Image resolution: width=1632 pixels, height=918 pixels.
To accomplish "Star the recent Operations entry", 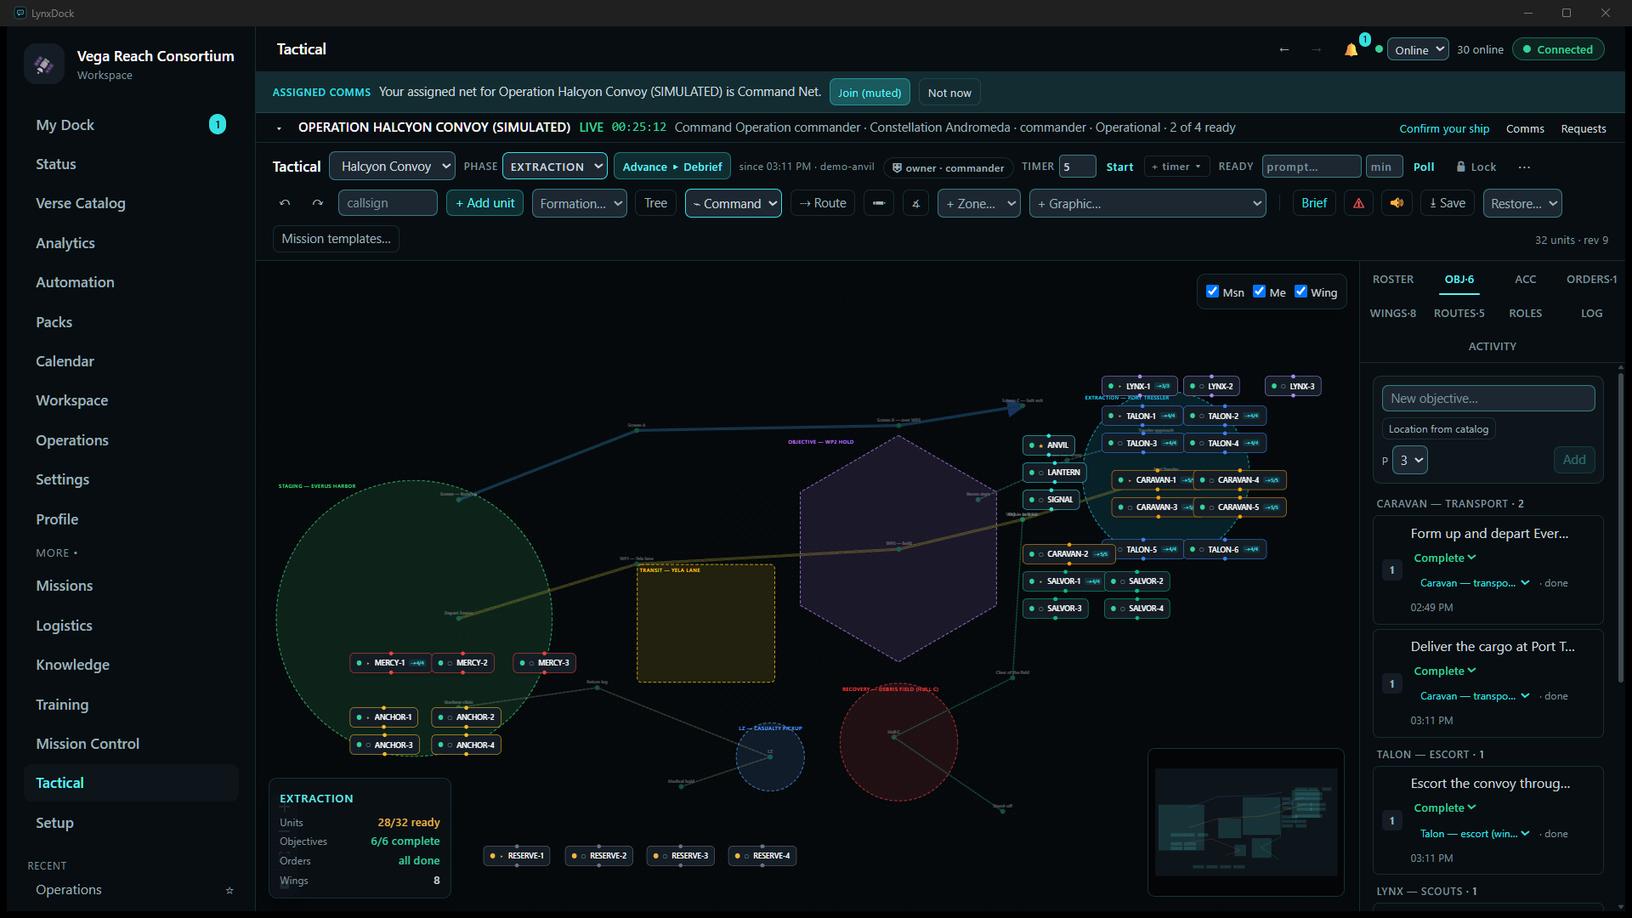I will [229, 890].
